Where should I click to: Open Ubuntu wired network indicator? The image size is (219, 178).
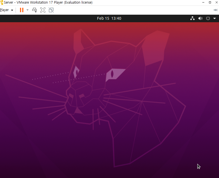point(193,18)
